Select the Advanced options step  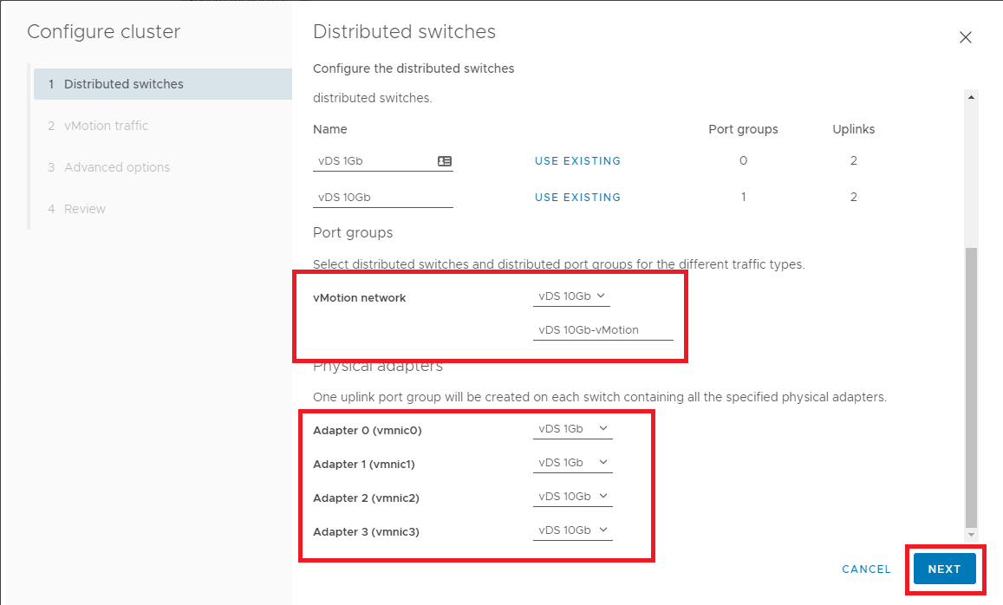[117, 167]
